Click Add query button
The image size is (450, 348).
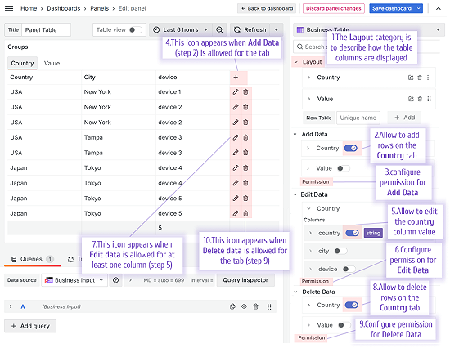click(30, 326)
